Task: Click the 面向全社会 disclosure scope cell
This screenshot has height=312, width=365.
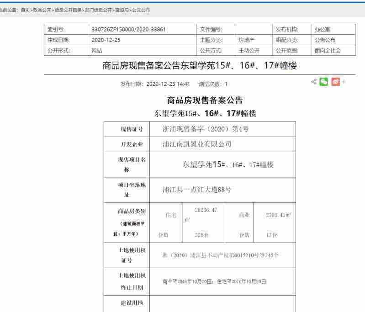Action: tap(333, 50)
